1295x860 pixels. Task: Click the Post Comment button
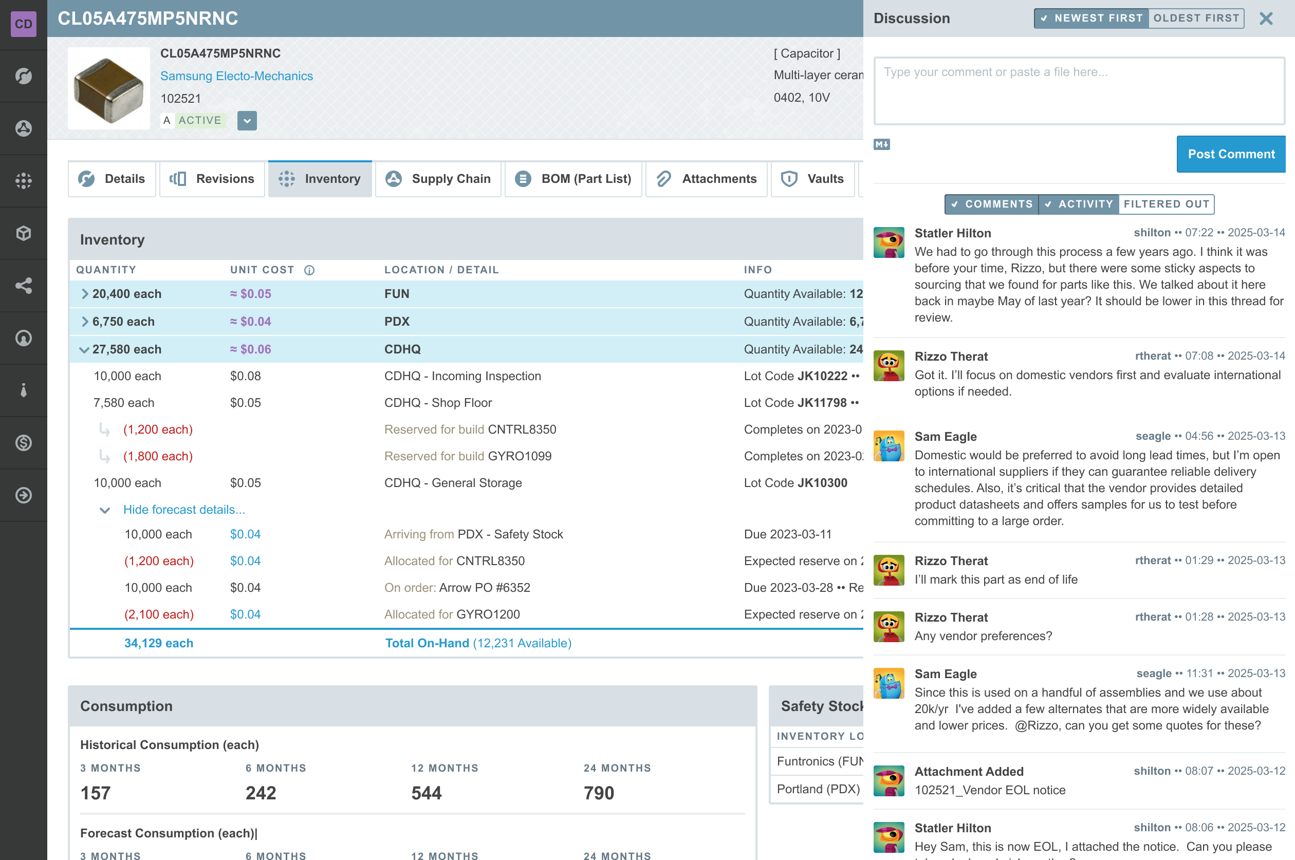1231,154
